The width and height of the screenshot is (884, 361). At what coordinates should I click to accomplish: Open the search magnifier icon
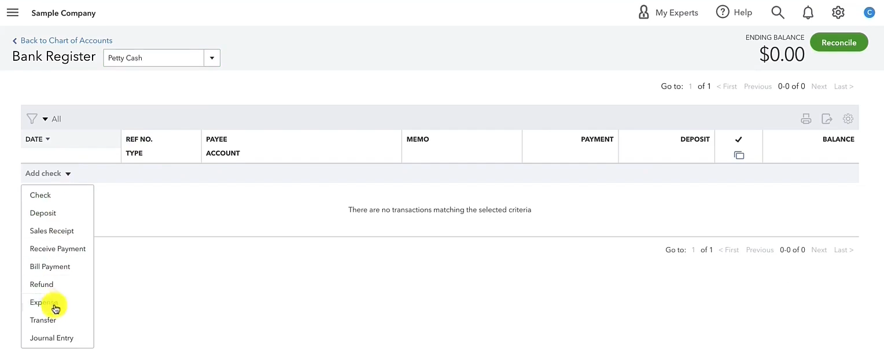tap(778, 12)
